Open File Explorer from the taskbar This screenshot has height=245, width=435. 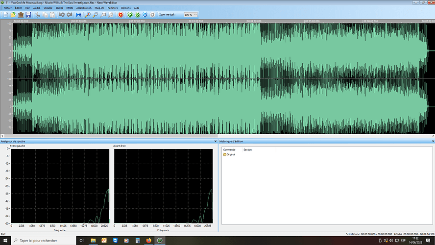[x=93, y=241]
